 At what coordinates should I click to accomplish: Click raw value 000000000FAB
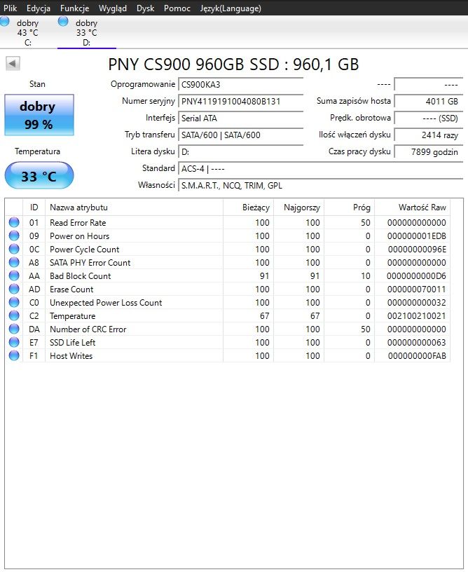[x=417, y=355]
